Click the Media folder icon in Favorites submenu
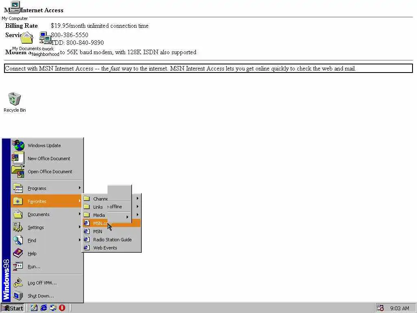Screen dimensions: 417x313 [87, 215]
